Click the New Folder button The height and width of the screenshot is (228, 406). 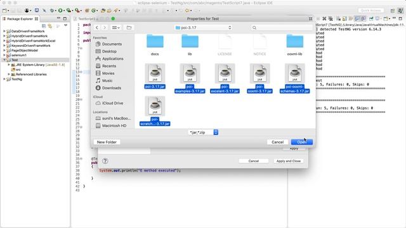tap(107, 142)
